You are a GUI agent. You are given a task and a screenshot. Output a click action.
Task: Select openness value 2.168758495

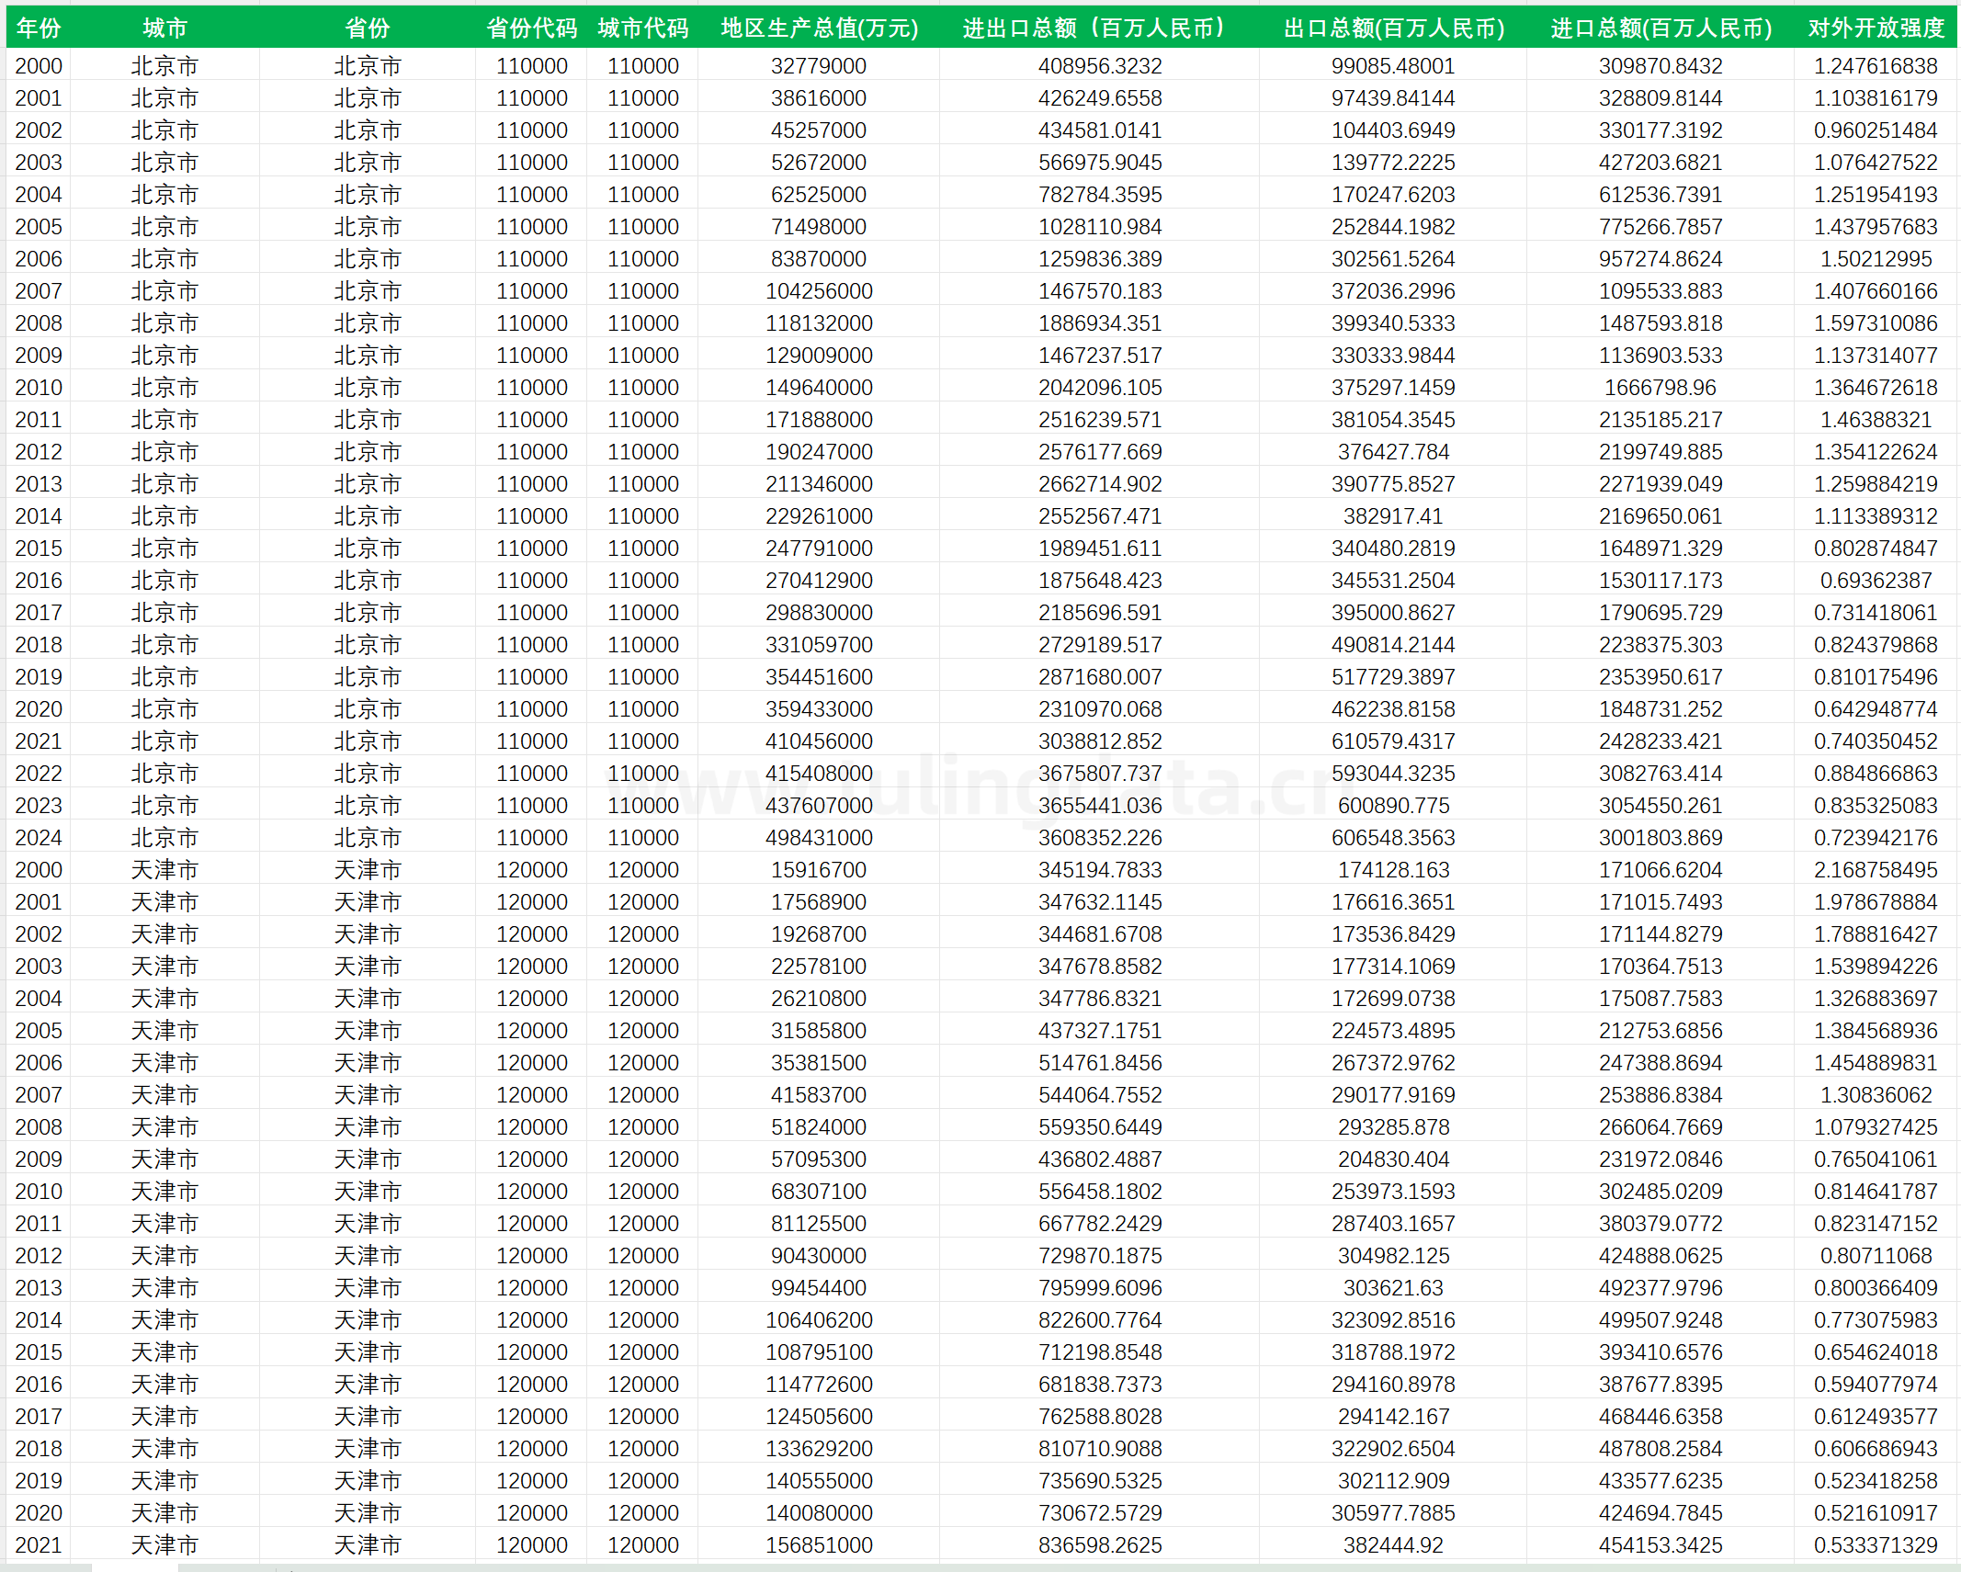tap(1876, 869)
